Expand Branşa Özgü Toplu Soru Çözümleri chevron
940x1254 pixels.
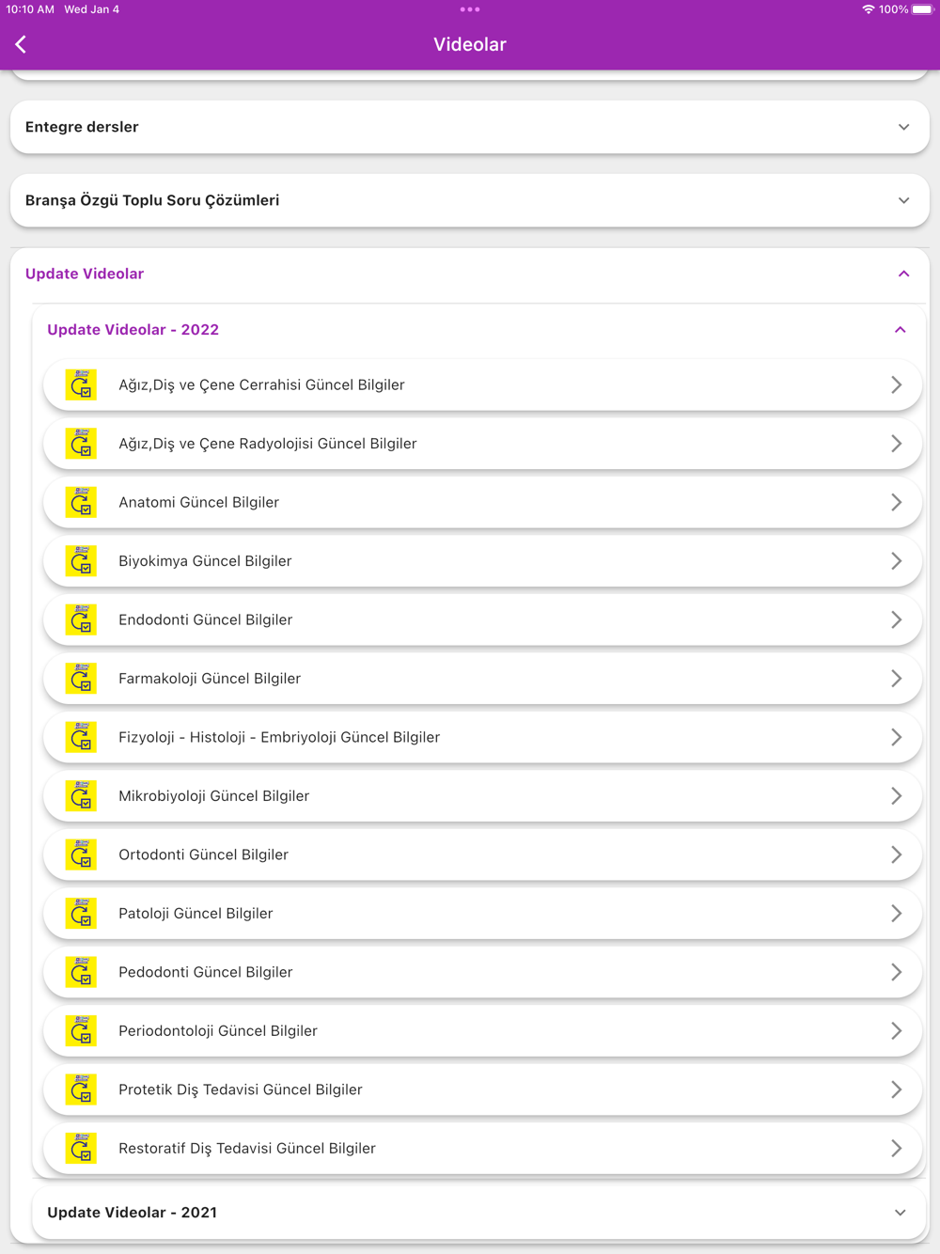click(x=903, y=200)
